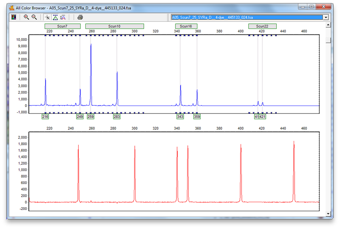
Task: Minimize the All Color Browser window
Action: tap(303, 7)
